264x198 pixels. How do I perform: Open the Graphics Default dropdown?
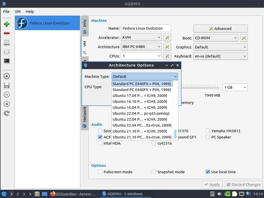[220, 47]
